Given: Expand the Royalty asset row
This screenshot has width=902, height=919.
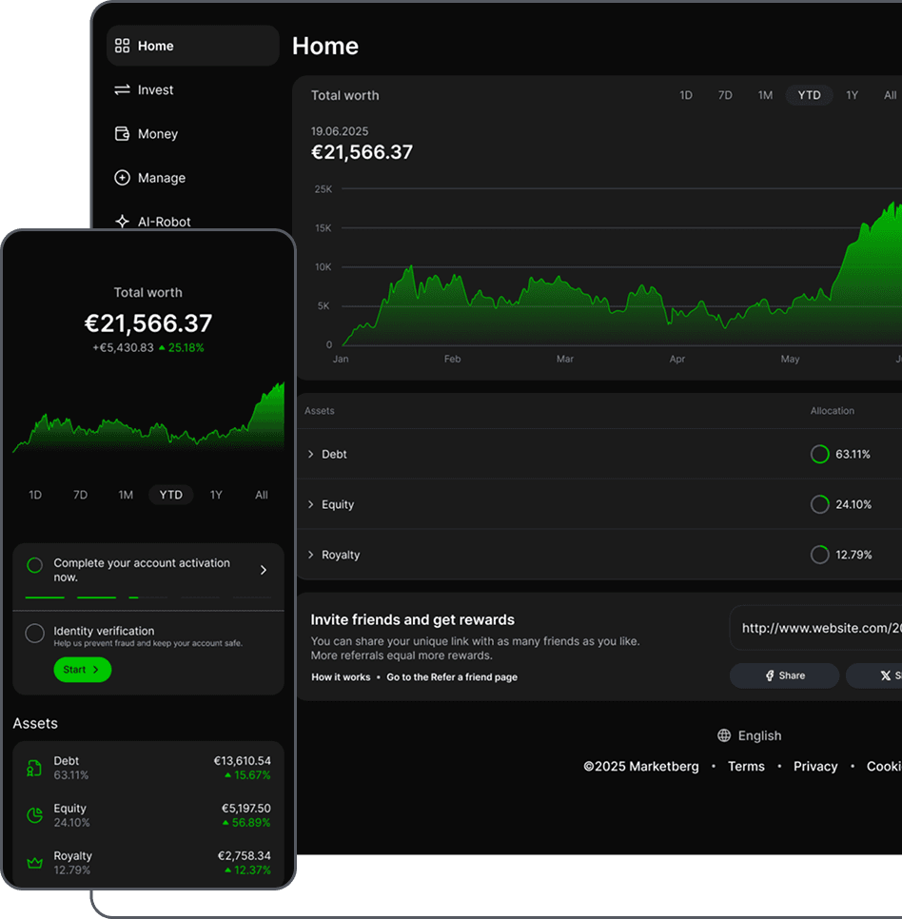Looking at the screenshot, I should [x=311, y=555].
